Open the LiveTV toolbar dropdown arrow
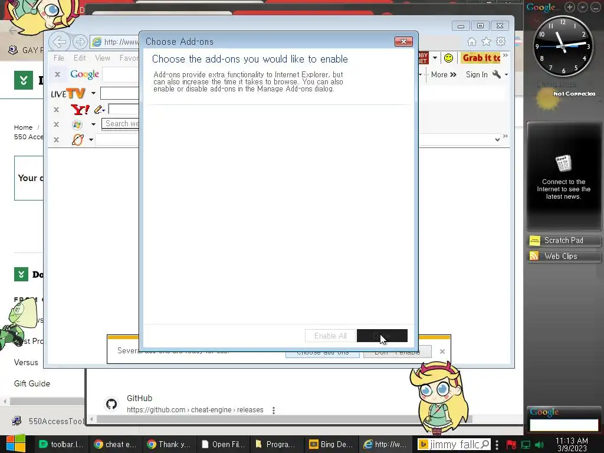 93,93
